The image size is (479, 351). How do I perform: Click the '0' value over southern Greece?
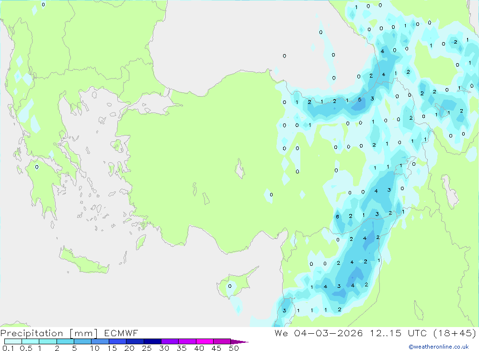[37, 167]
